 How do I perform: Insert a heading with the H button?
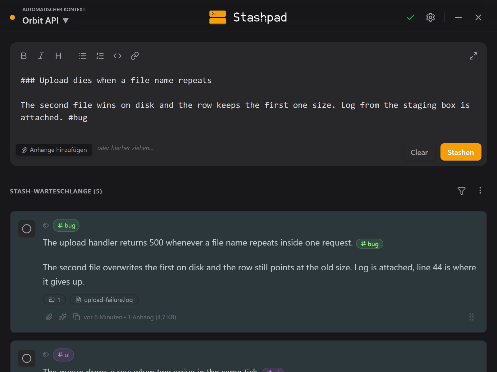pos(58,56)
